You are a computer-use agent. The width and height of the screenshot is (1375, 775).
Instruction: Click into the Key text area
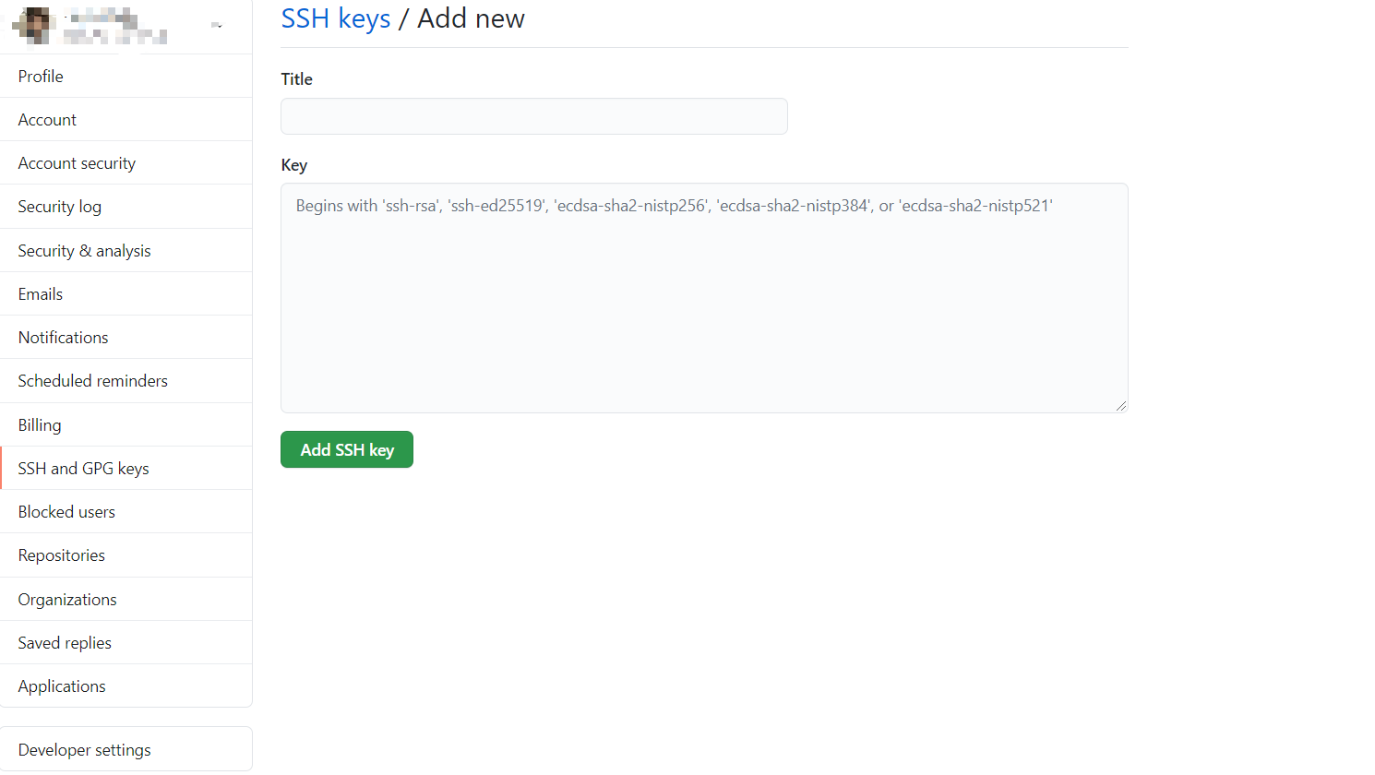click(704, 298)
